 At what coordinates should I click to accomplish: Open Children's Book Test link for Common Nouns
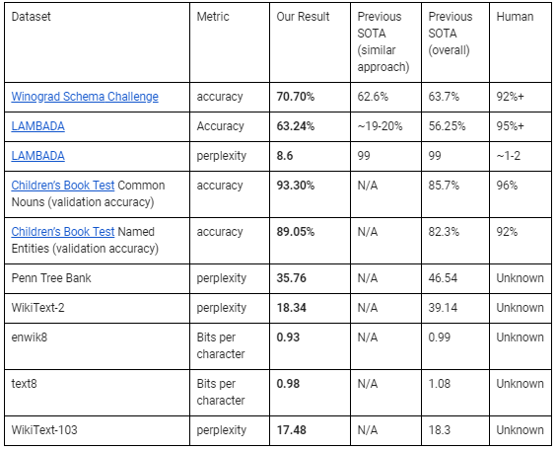tap(63, 186)
